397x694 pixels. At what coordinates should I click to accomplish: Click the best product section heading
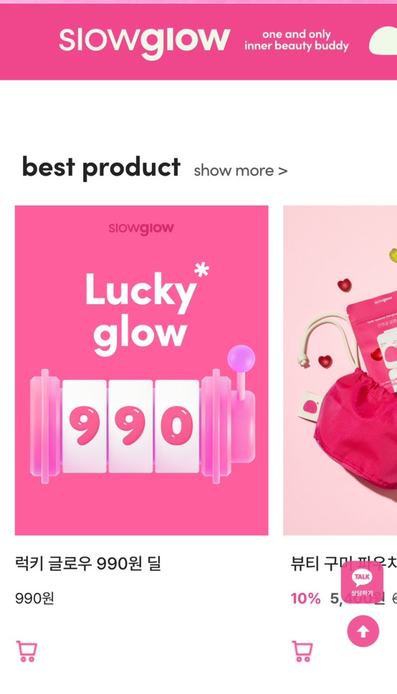pyautogui.click(x=101, y=167)
